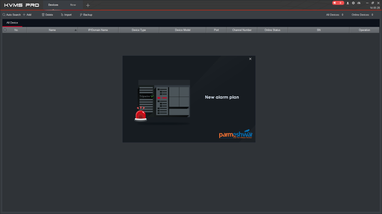Close the New alarm plan popup
382x214 pixels.
250,59
